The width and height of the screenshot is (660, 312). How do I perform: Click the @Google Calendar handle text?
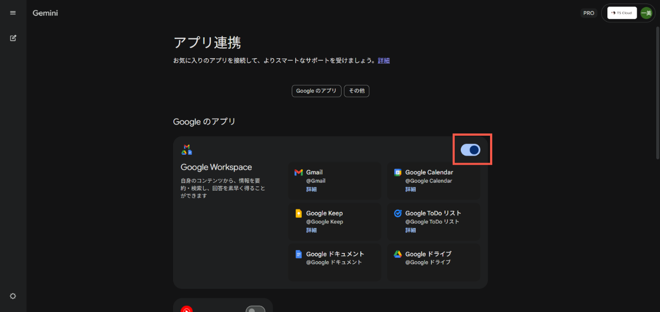point(428,181)
